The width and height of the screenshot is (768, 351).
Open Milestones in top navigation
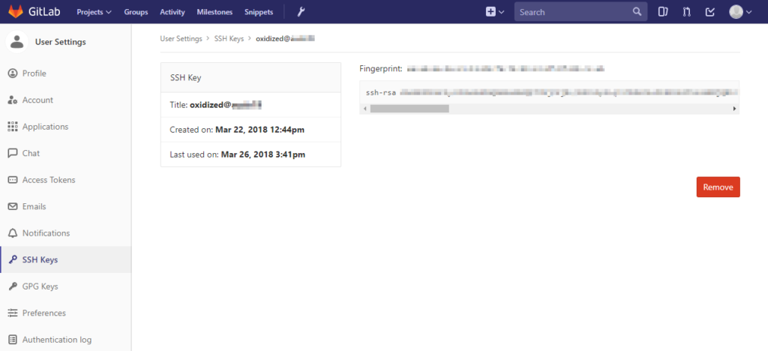pyautogui.click(x=214, y=12)
